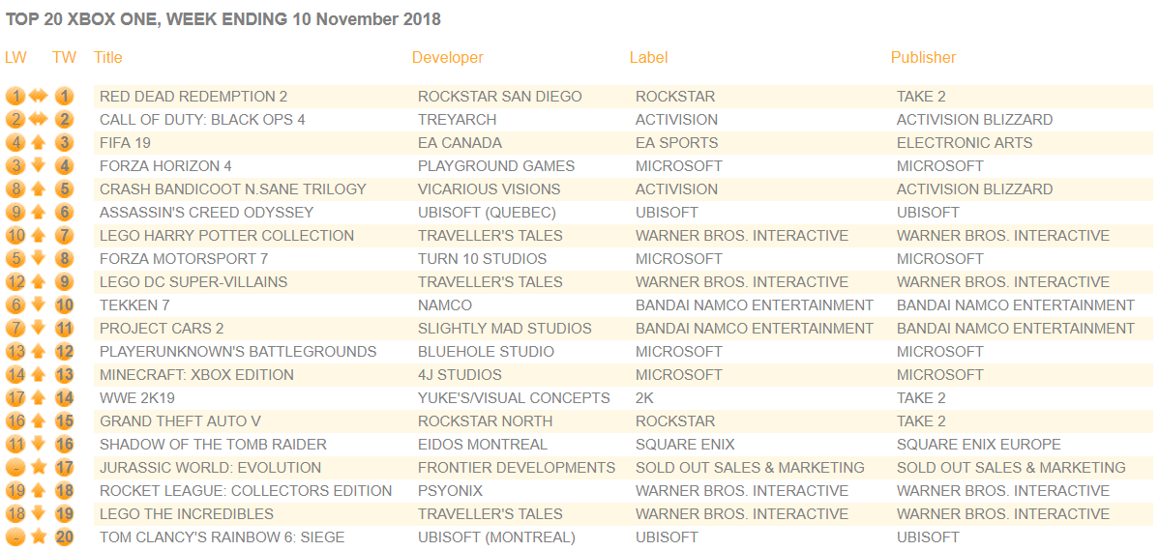The image size is (1159, 551).
Task: Click developer BLUEHOLE STUDIO
Action: [486, 352]
